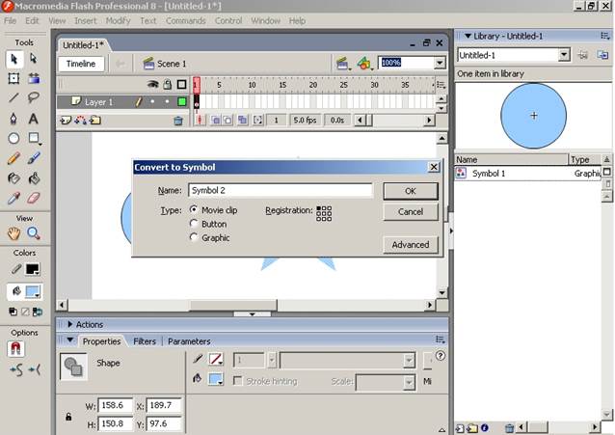Select the Text tool
The image size is (615, 435).
(34, 119)
